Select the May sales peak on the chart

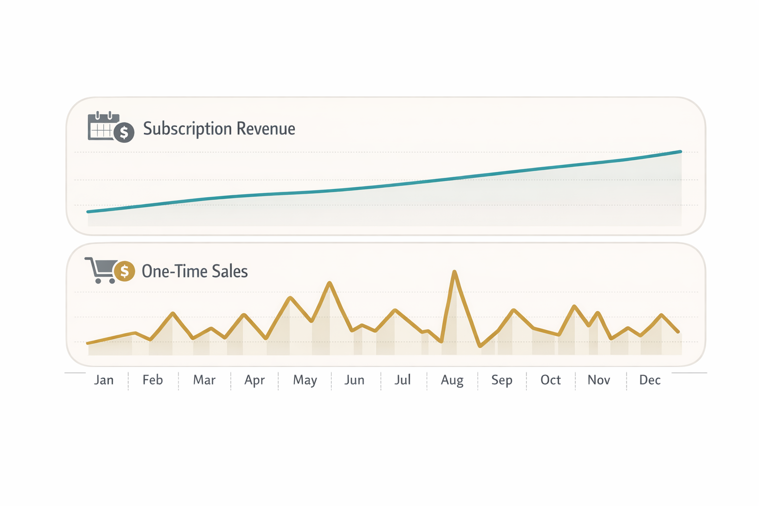(329, 283)
